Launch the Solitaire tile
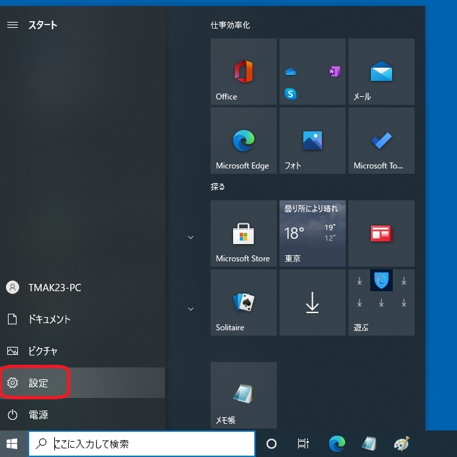The height and width of the screenshot is (457, 457). pos(243,302)
